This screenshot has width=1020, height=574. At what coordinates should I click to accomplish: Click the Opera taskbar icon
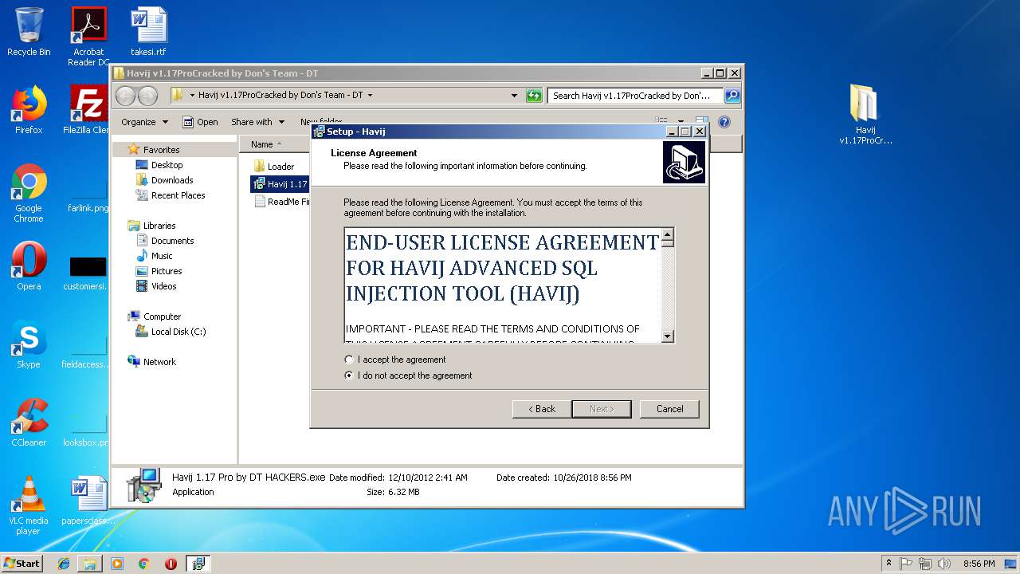171,564
